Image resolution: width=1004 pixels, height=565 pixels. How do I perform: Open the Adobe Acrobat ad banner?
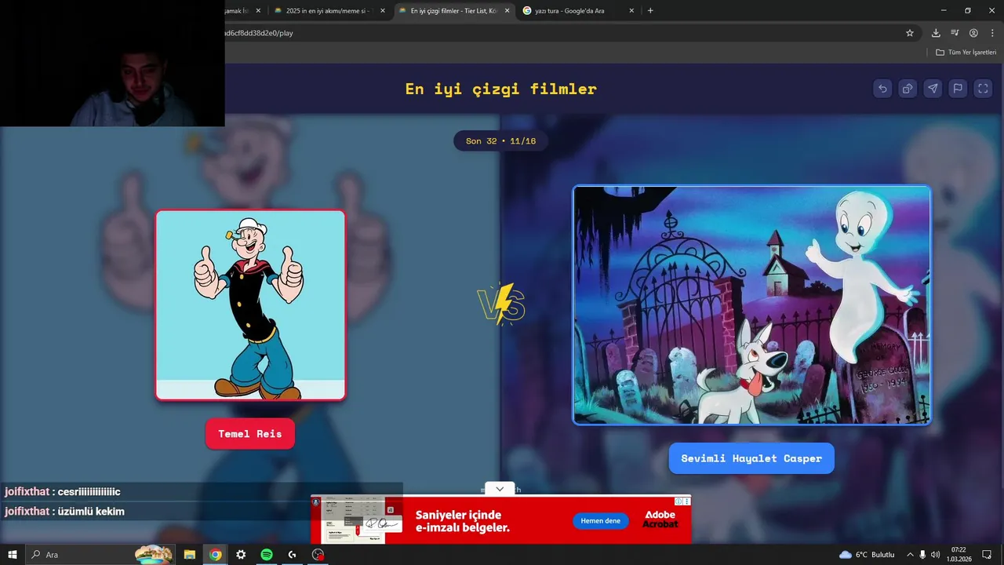pos(500,519)
